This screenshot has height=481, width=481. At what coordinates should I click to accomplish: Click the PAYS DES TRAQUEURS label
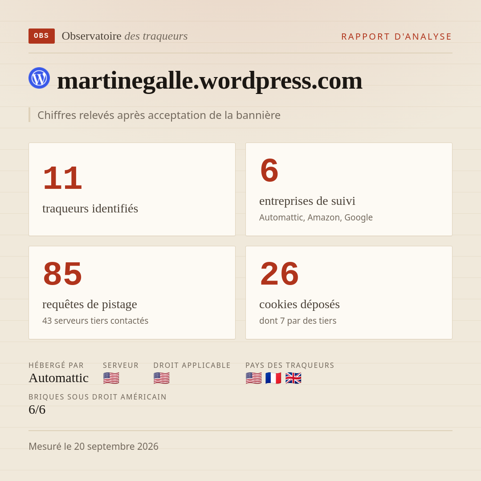290,365
